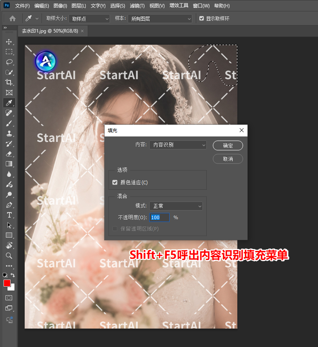Viewport: 318px width, 347px height.
Task: Open the 取样大小 dropdown
Action: 89,19
